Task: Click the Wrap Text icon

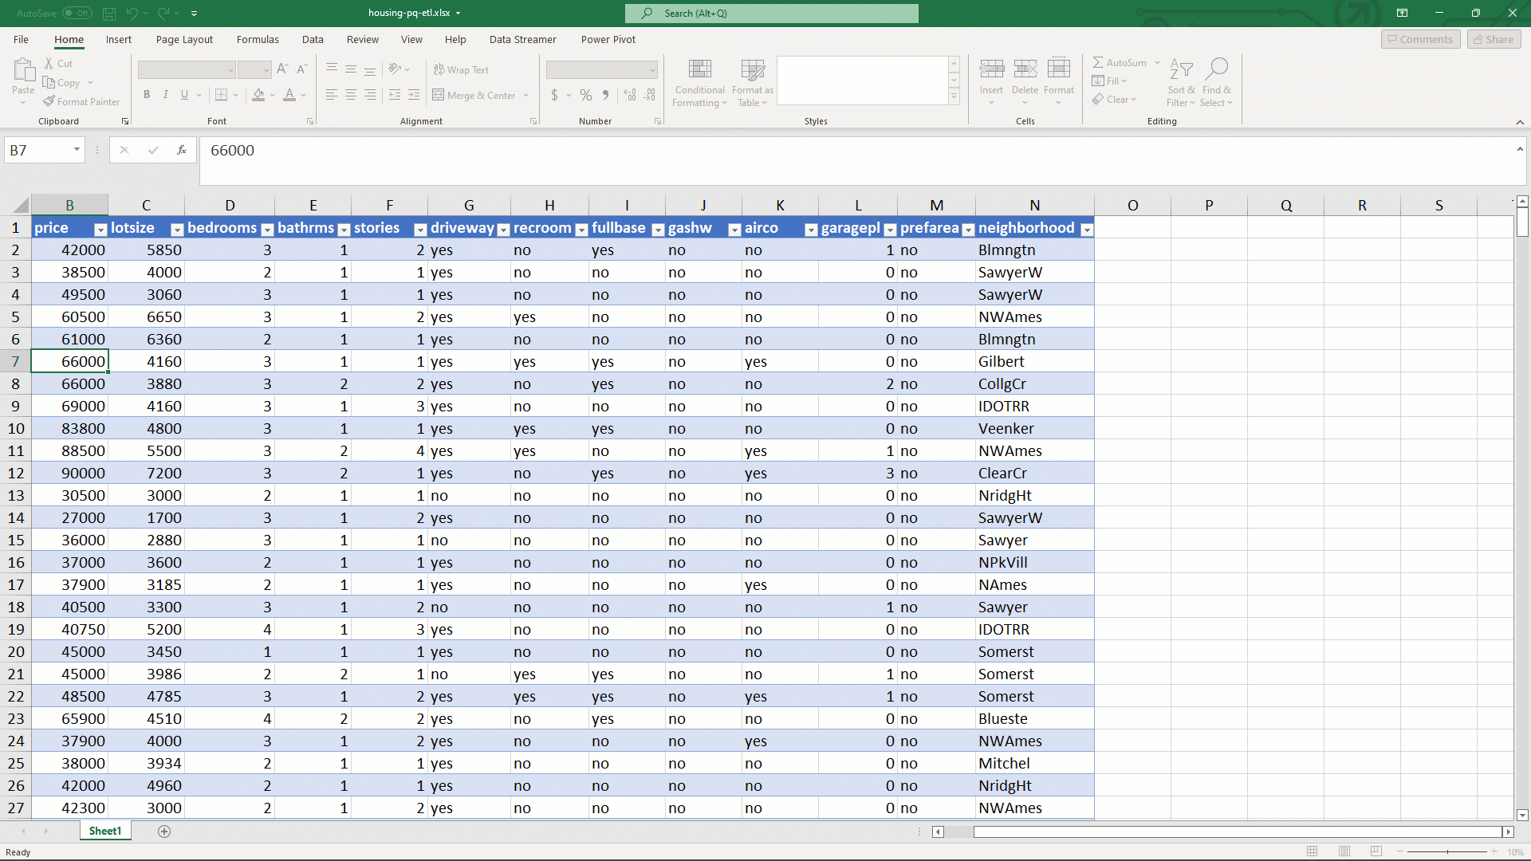Action: pos(439,70)
